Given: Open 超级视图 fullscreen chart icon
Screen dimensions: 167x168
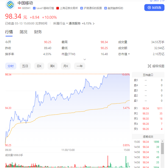Looking at the screenshot, I should (149, 66).
